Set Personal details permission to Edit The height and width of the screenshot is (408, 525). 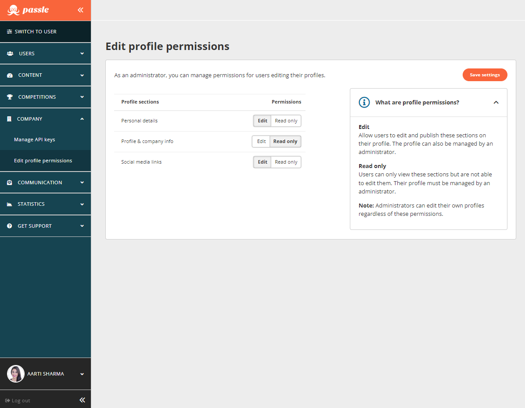262,121
